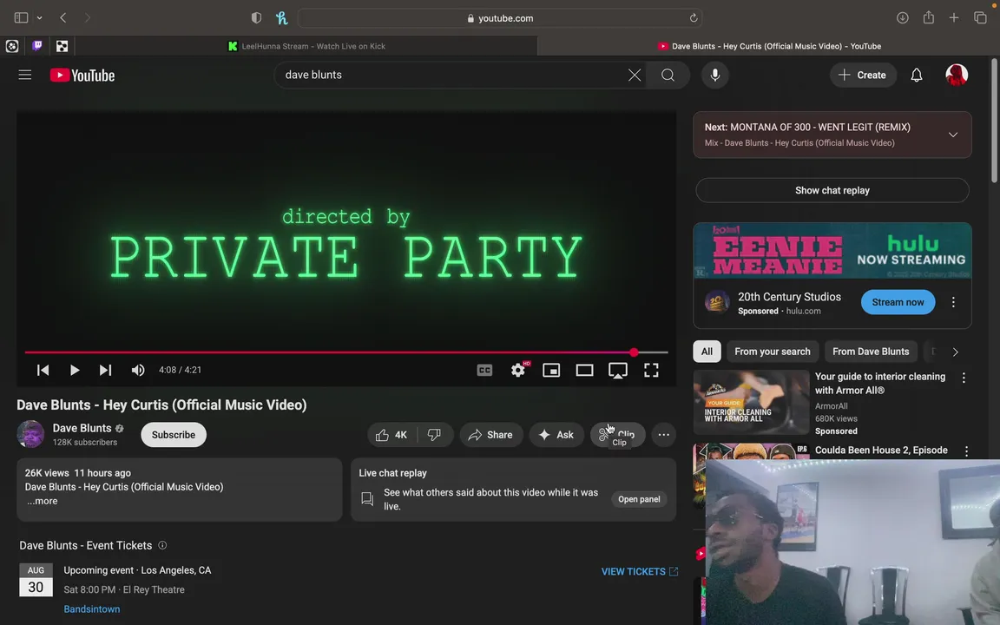Open Safari downloads
This screenshot has width=1000, height=625.
[x=903, y=18]
